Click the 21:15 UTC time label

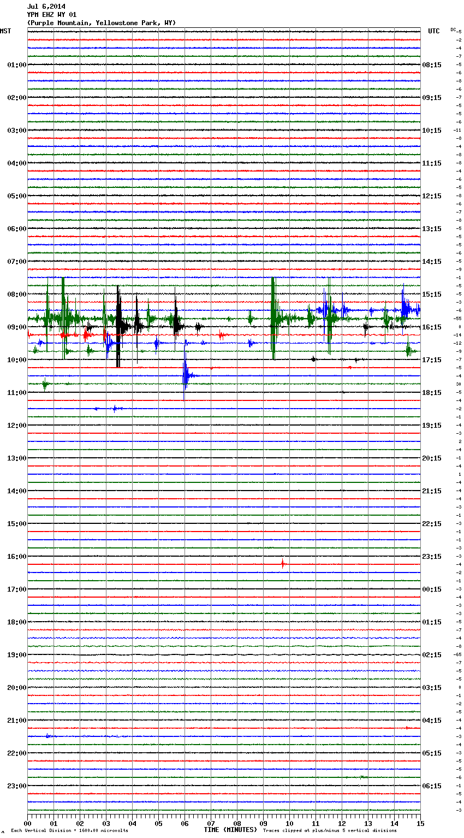pyautogui.click(x=432, y=491)
